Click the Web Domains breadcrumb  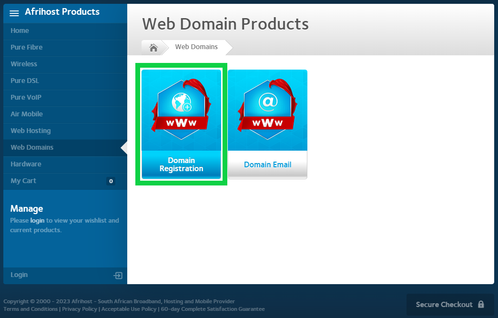click(196, 47)
